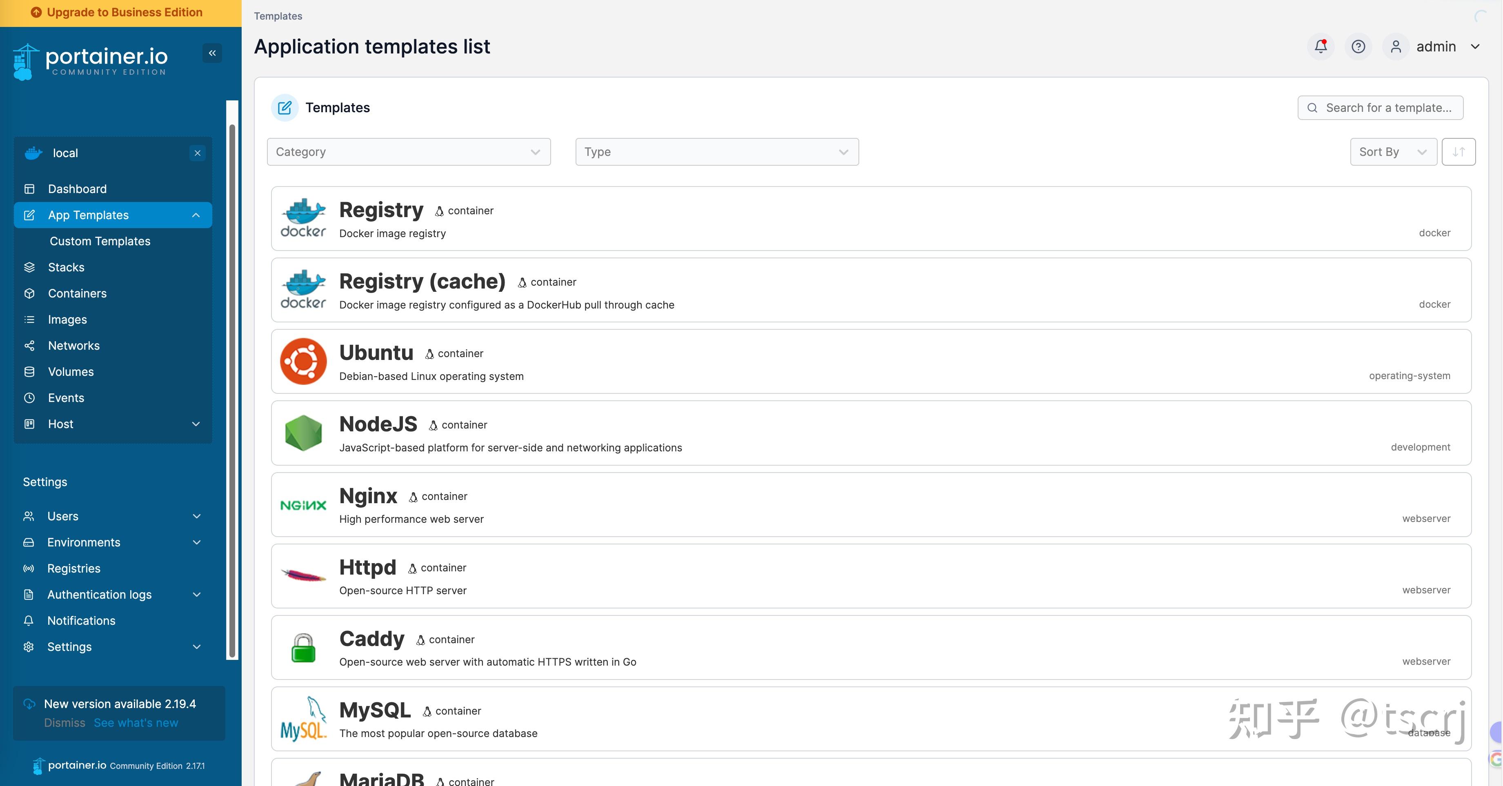Select the Registry template title
The image size is (1503, 786).
pos(381,209)
